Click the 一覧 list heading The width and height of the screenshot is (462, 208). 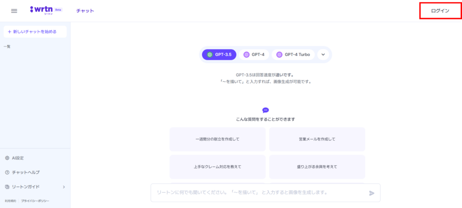pyautogui.click(x=7, y=46)
